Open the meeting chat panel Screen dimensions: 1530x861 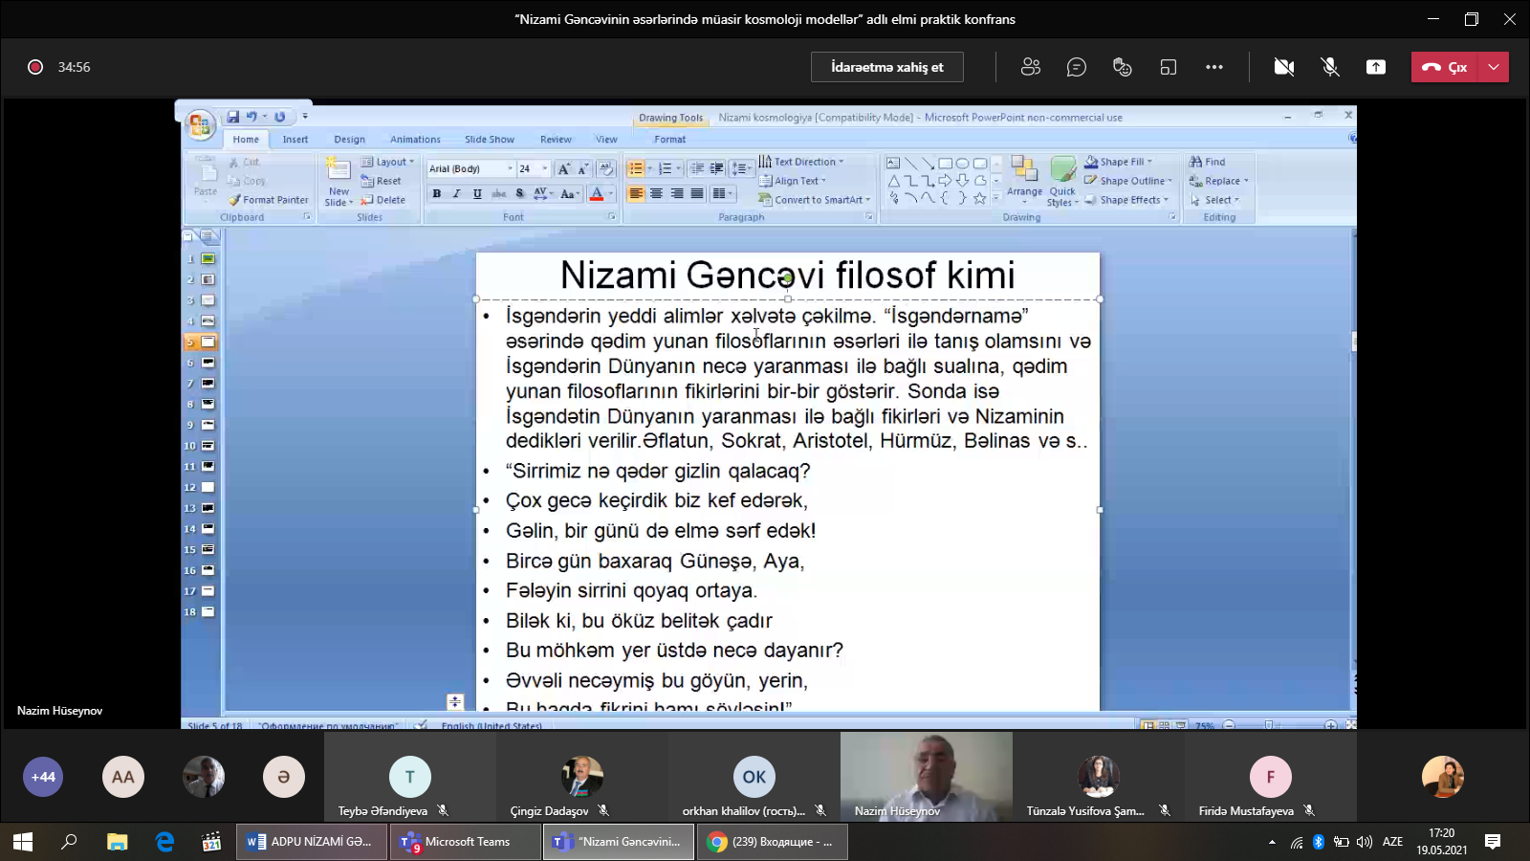1076,67
